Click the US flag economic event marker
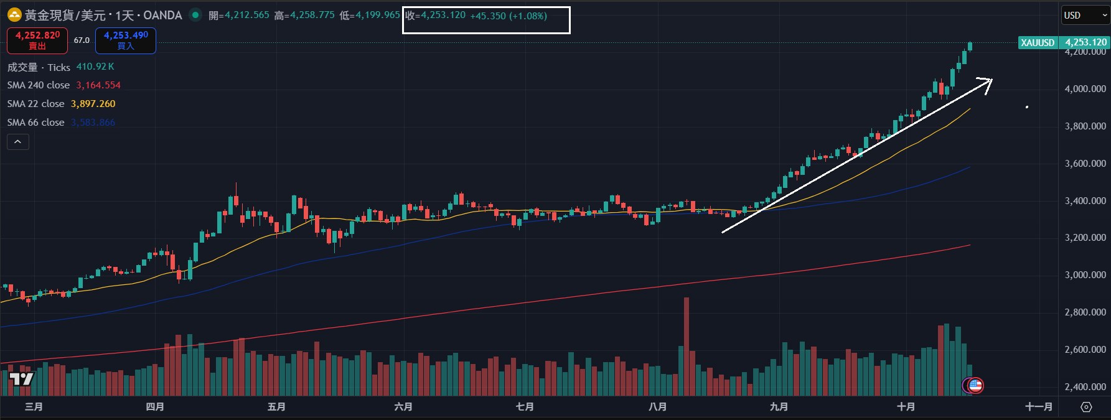This screenshot has width=1111, height=420. [x=975, y=386]
